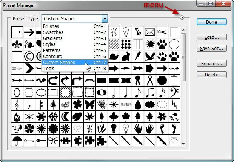The width and height of the screenshot is (234, 162).
Task: Click the Save Set... button
Action: click(212, 49)
